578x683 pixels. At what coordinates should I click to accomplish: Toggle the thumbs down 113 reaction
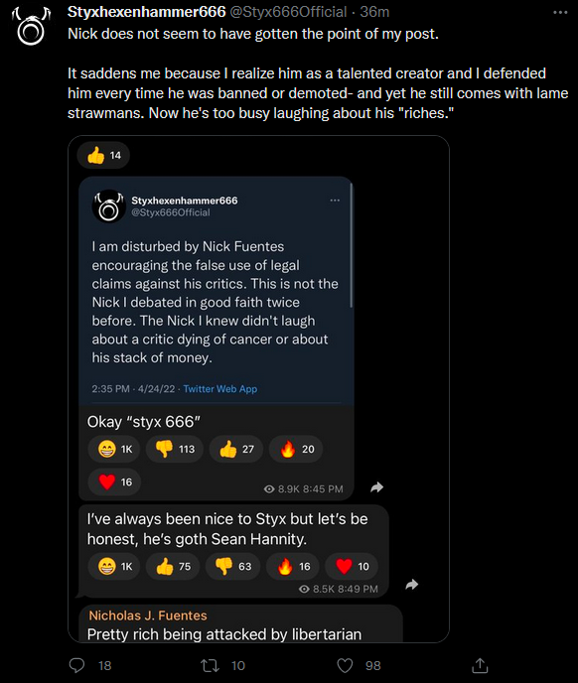(x=175, y=449)
